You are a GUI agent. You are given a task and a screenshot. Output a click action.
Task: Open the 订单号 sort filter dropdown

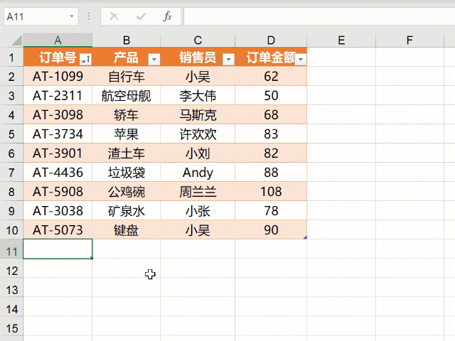pyautogui.click(x=85, y=59)
